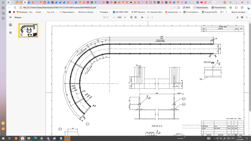Show the page thumbnails view
The image size is (251, 141).
pyautogui.click(x=10, y=25)
